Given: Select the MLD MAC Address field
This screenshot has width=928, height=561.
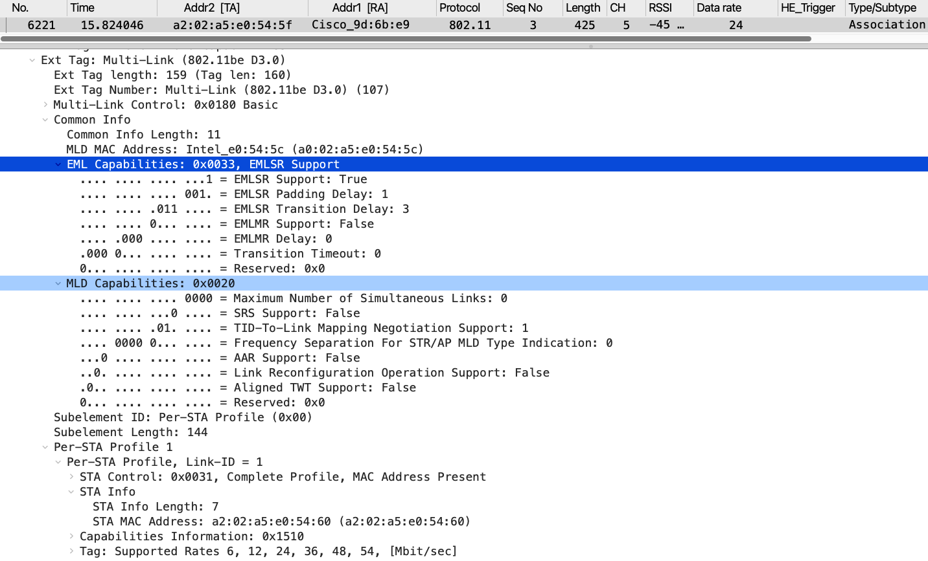Looking at the screenshot, I should pyautogui.click(x=245, y=149).
